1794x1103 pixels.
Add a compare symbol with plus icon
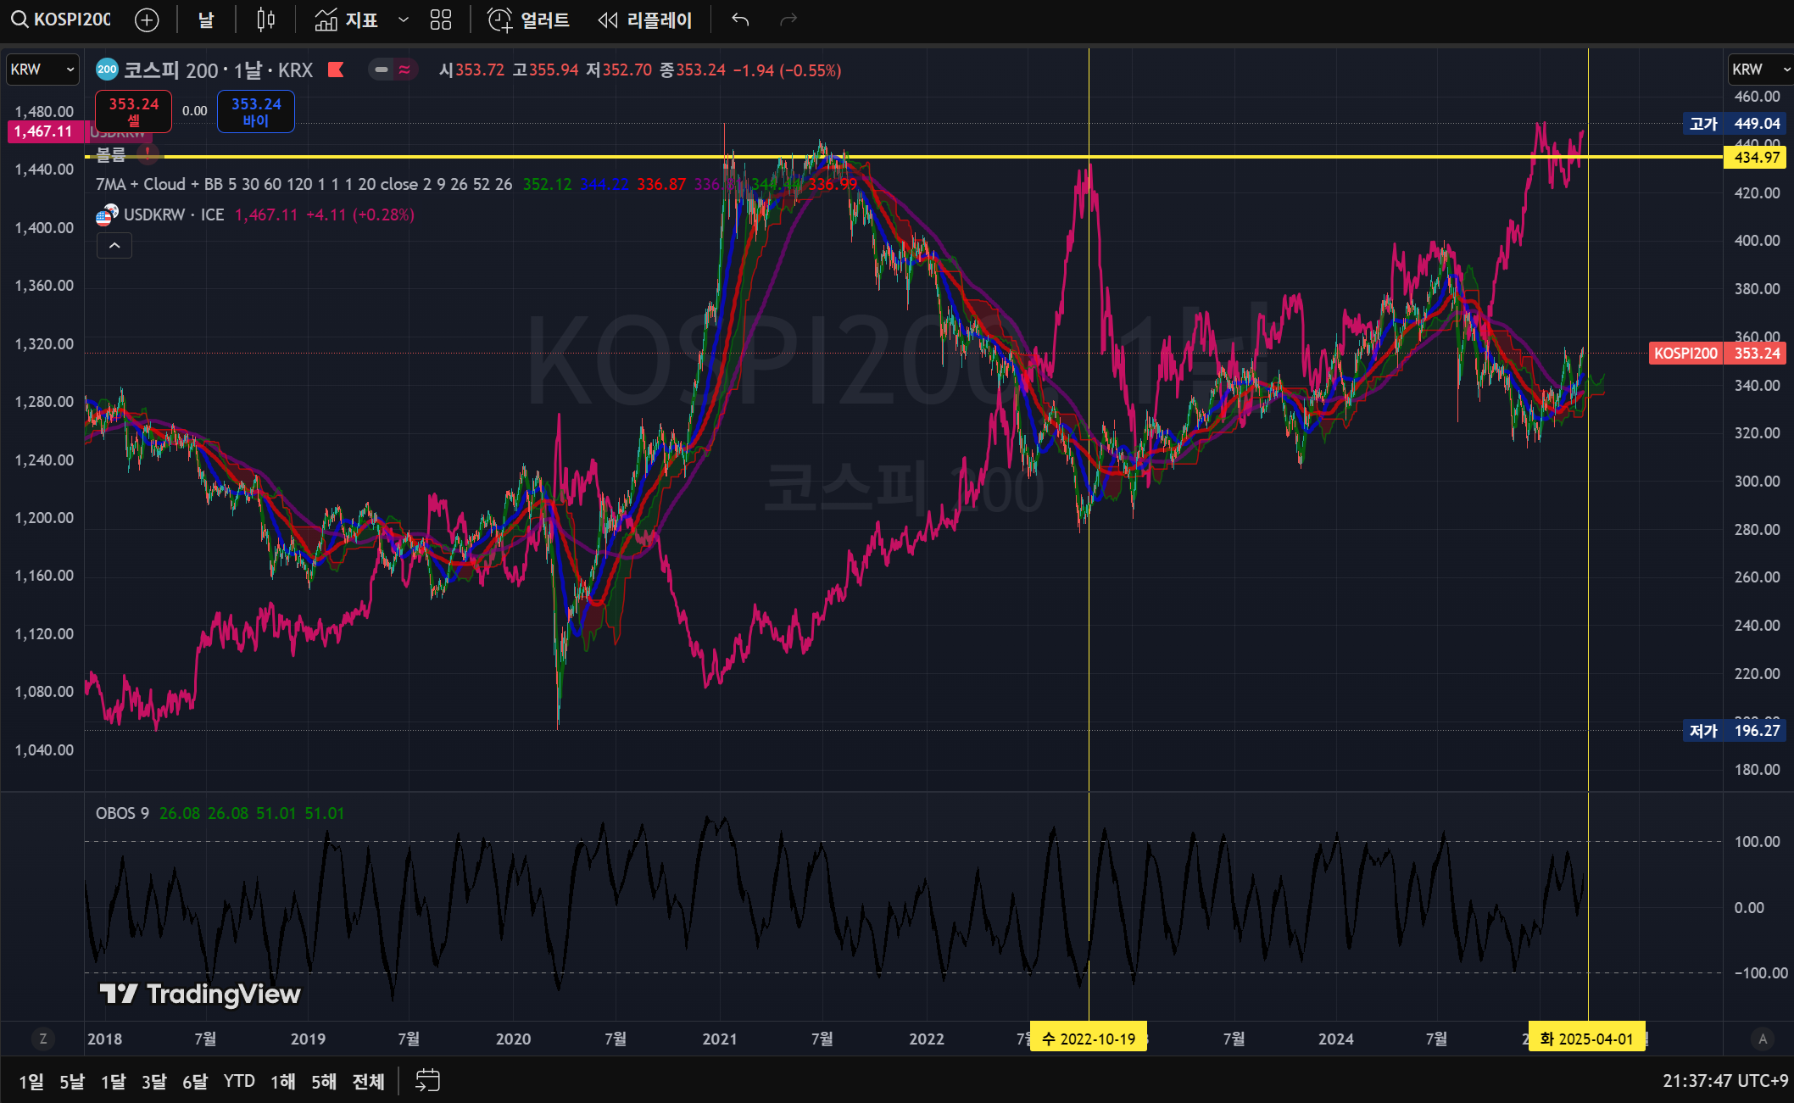pos(147,19)
